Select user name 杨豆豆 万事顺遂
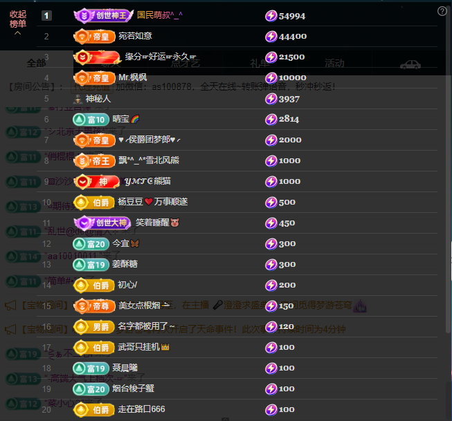Screen dimensions: 452x421 click(153, 202)
